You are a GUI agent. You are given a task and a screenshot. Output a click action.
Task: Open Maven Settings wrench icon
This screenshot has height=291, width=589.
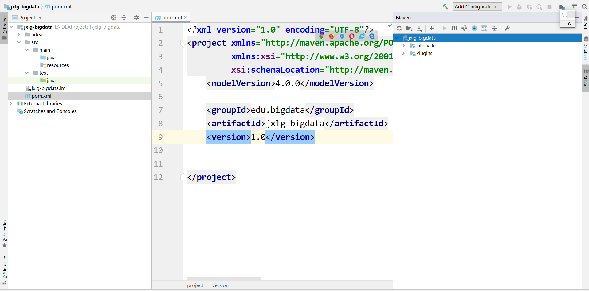(x=507, y=28)
